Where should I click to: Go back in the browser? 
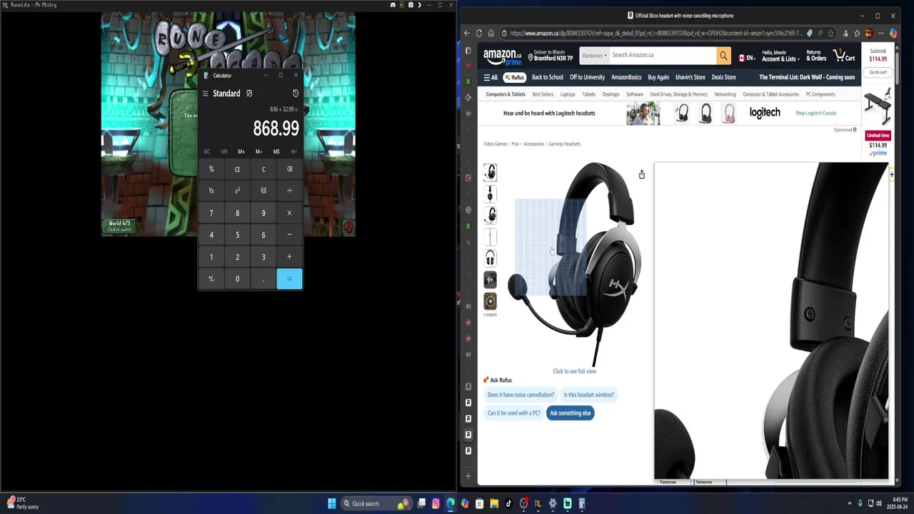click(467, 33)
